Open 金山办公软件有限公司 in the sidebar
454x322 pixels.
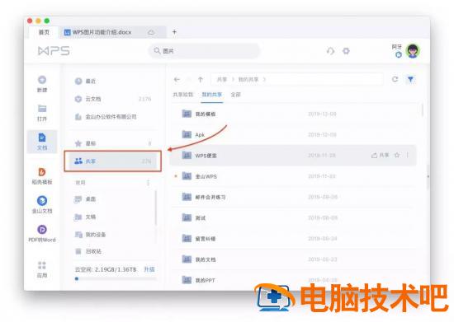tap(113, 117)
